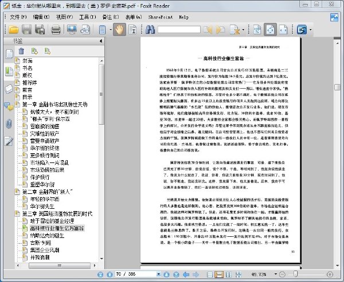344x282 pixels.
Task: Click the eyeglasses read mode icon
Action: [85, 29]
